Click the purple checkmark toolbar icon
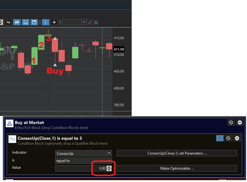The height and width of the screenshot is (182, 247). coord(90,22)
